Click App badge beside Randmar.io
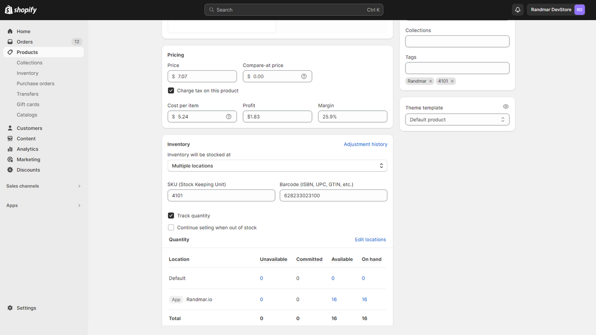596x335 pixels. pos(176,300)
